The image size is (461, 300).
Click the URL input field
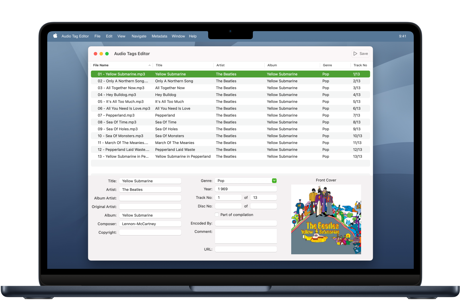[x=246, y=249]
